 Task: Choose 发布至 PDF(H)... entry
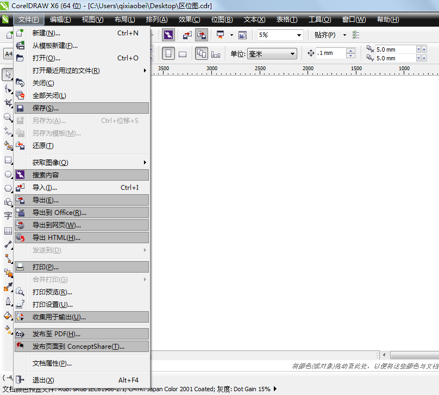click(x=81, y=334)
